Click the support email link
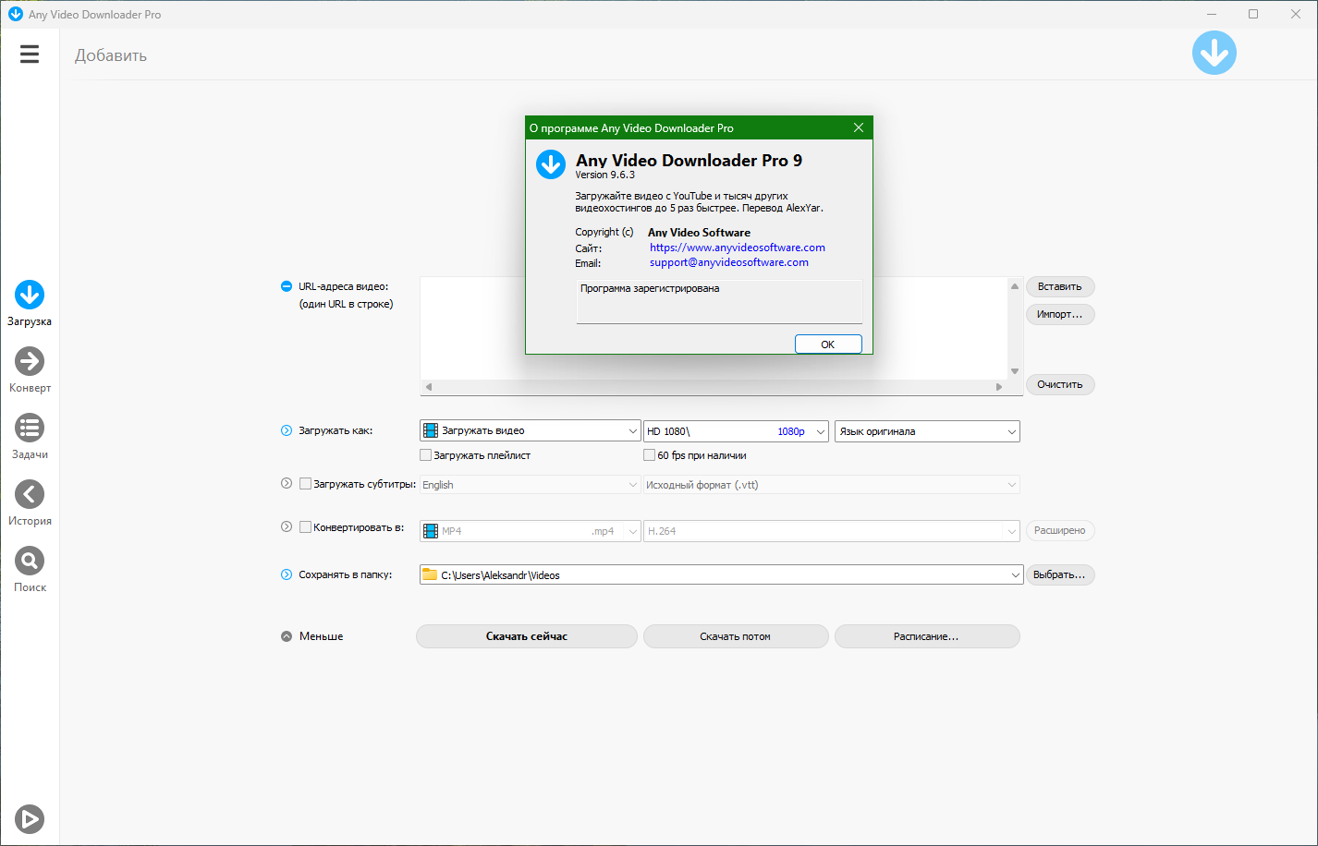The image size is (1318, 846). [x=729, y=262]
